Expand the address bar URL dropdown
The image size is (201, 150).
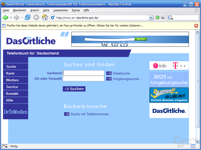(151, 17)
